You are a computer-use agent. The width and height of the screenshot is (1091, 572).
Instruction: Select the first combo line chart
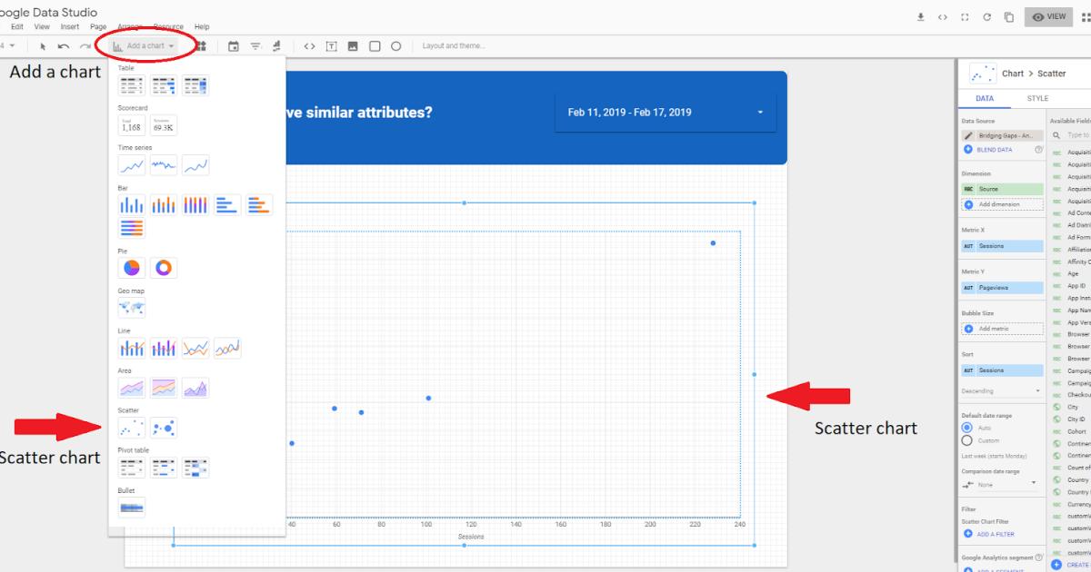pos(132,348)
